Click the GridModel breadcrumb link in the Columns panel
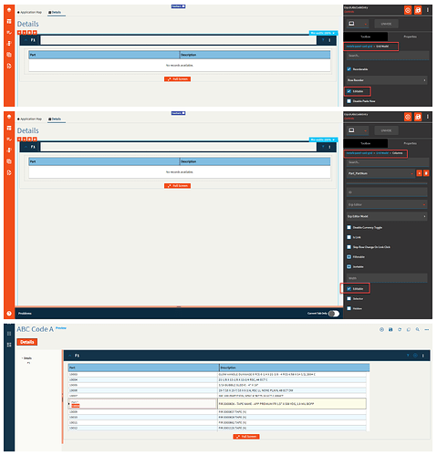437x456 pixels. click(382, 153)
